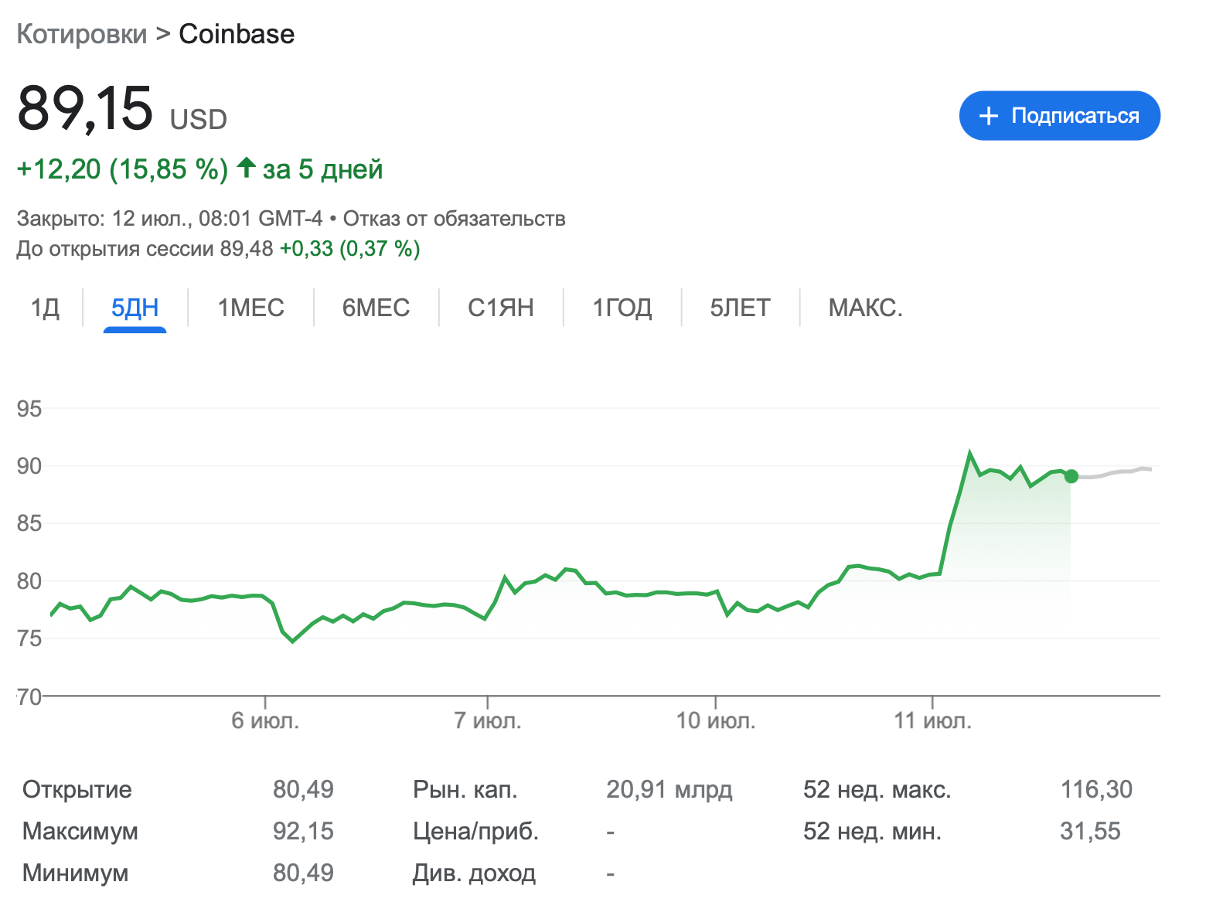The height and width of the screenshot is (909, 1223).
Task: View the 5ЛЕТ chart range
Action: (740, 308)
